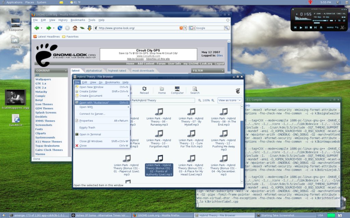Image resolution: width=350 pixels, height=218 pixels.
Task: Select the 01 - Papercut (Live) mp3 file
Action: 126,166
